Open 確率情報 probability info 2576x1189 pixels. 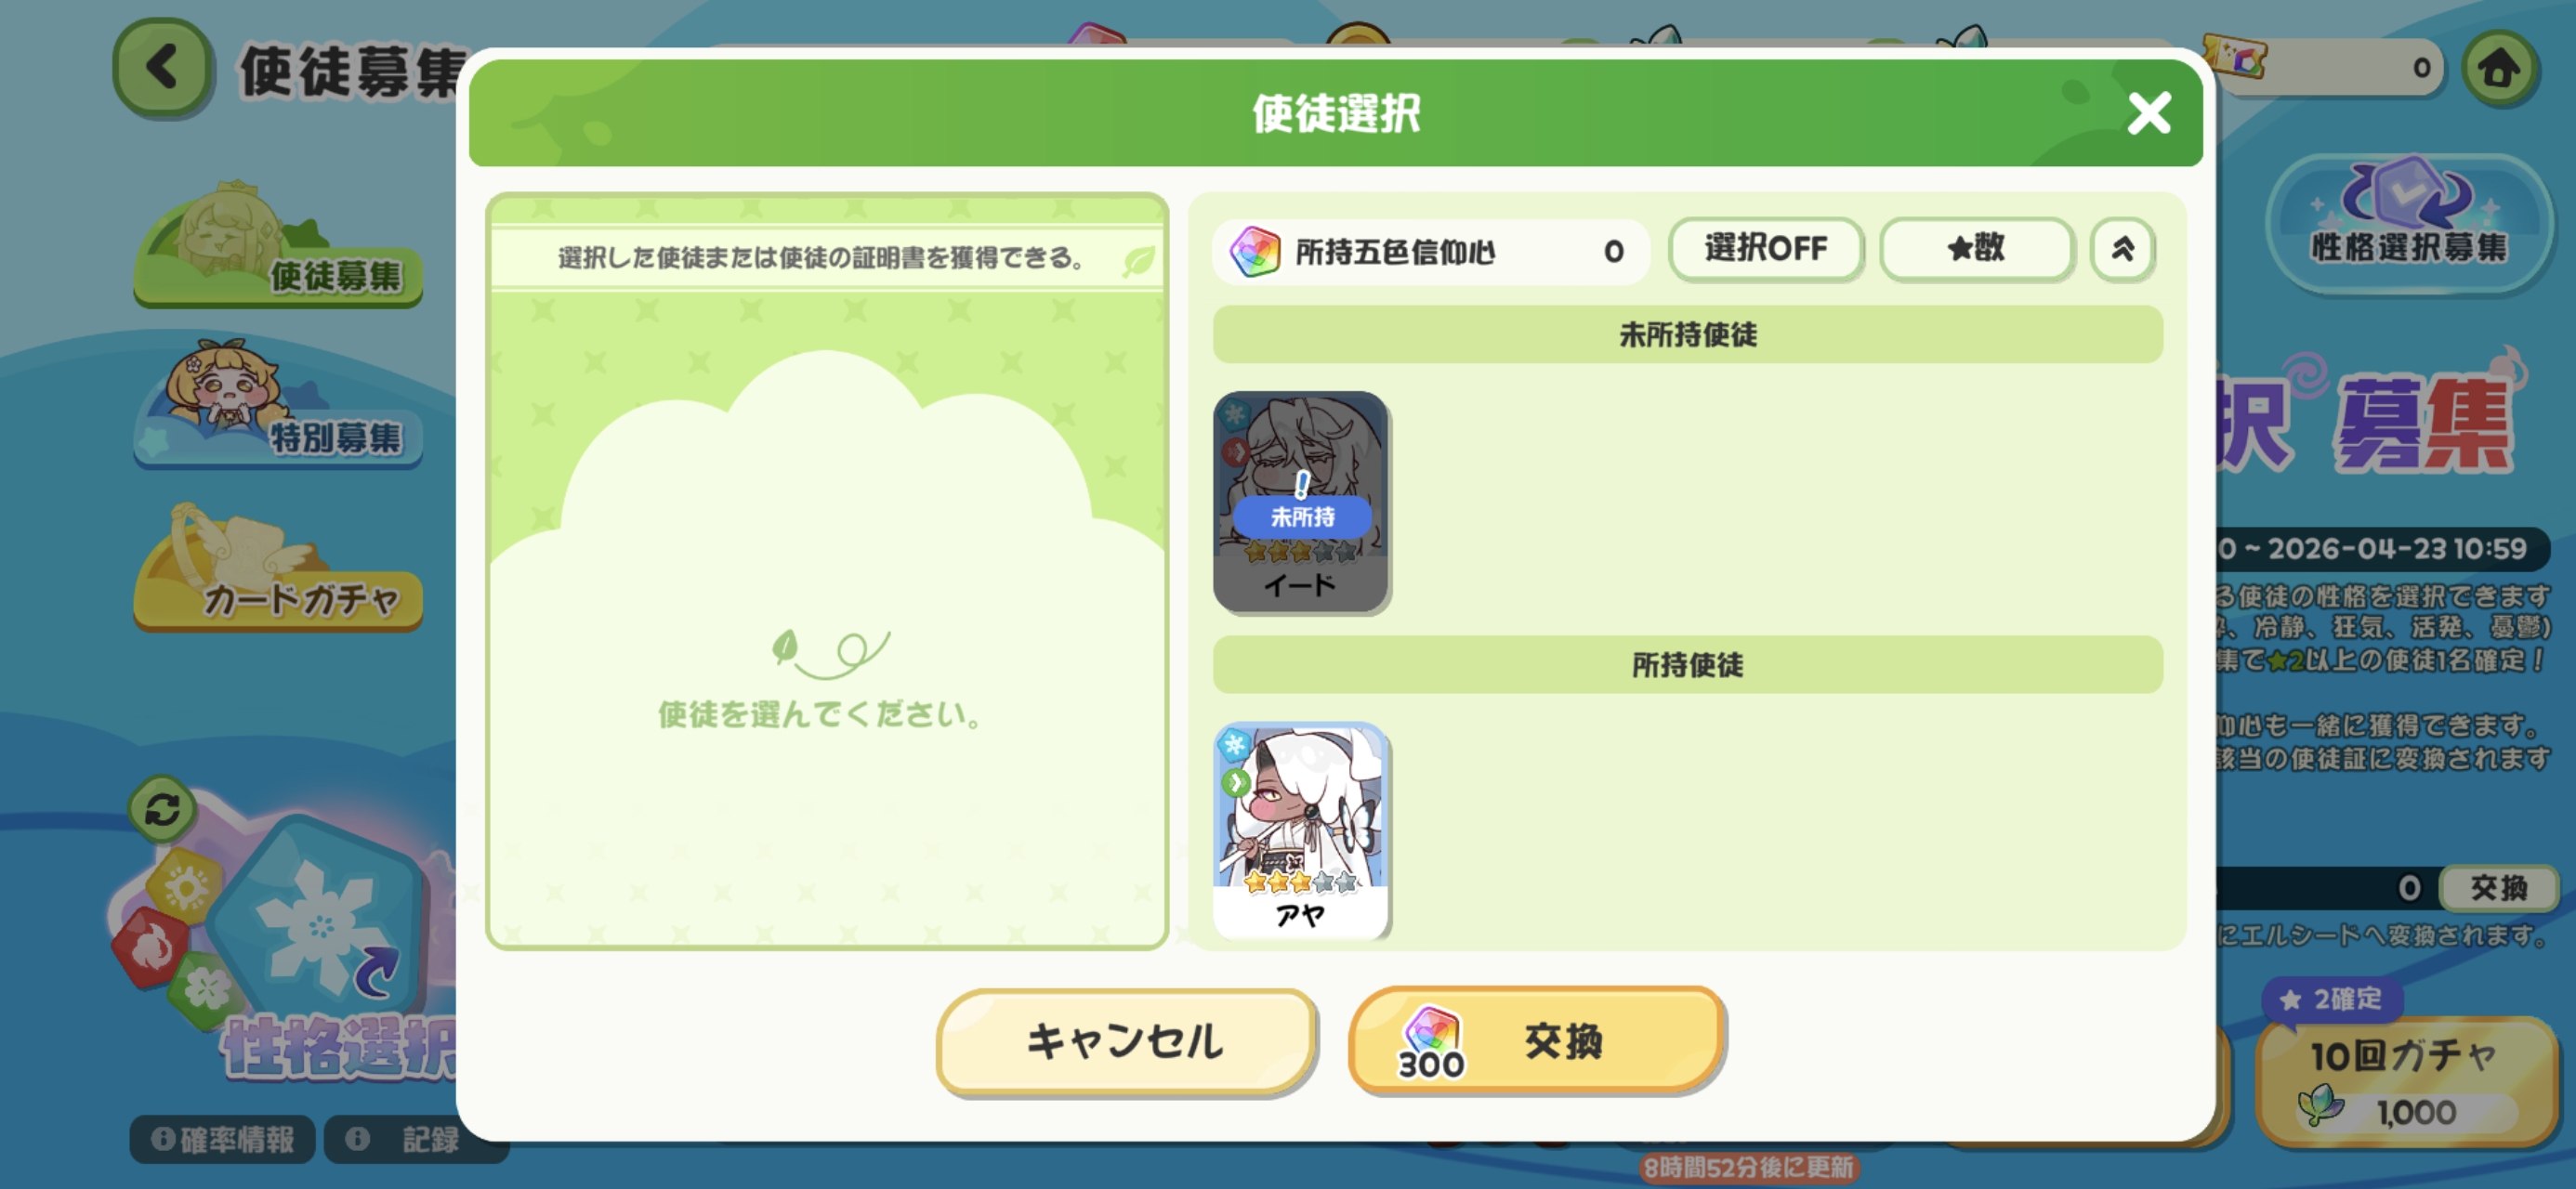[x=222, y=1139]
